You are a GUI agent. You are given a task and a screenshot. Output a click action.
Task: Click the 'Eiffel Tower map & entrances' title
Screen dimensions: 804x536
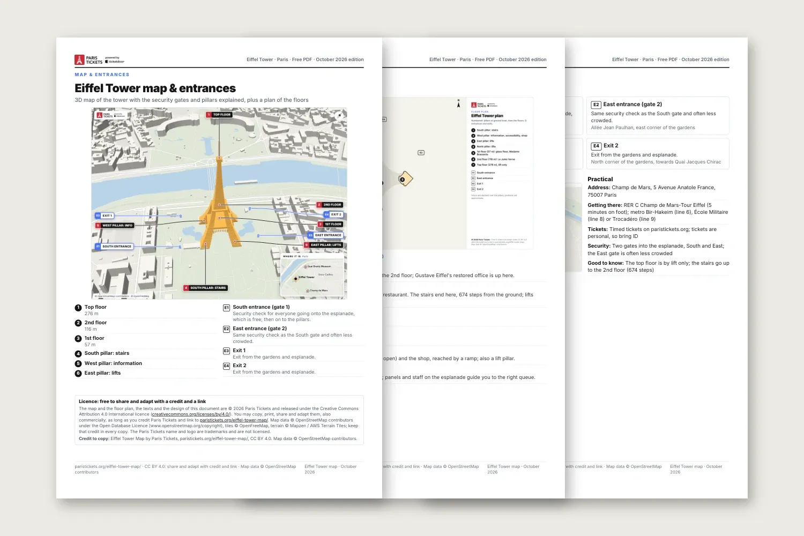pyautogui.click(x=155, y=88)
